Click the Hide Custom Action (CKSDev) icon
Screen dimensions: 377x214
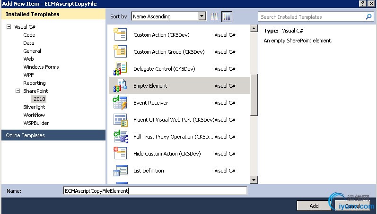tap(120, 153)
